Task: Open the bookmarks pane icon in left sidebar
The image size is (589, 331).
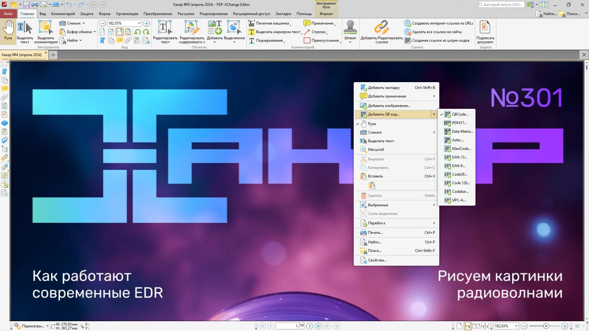Action: click(5, 72)
